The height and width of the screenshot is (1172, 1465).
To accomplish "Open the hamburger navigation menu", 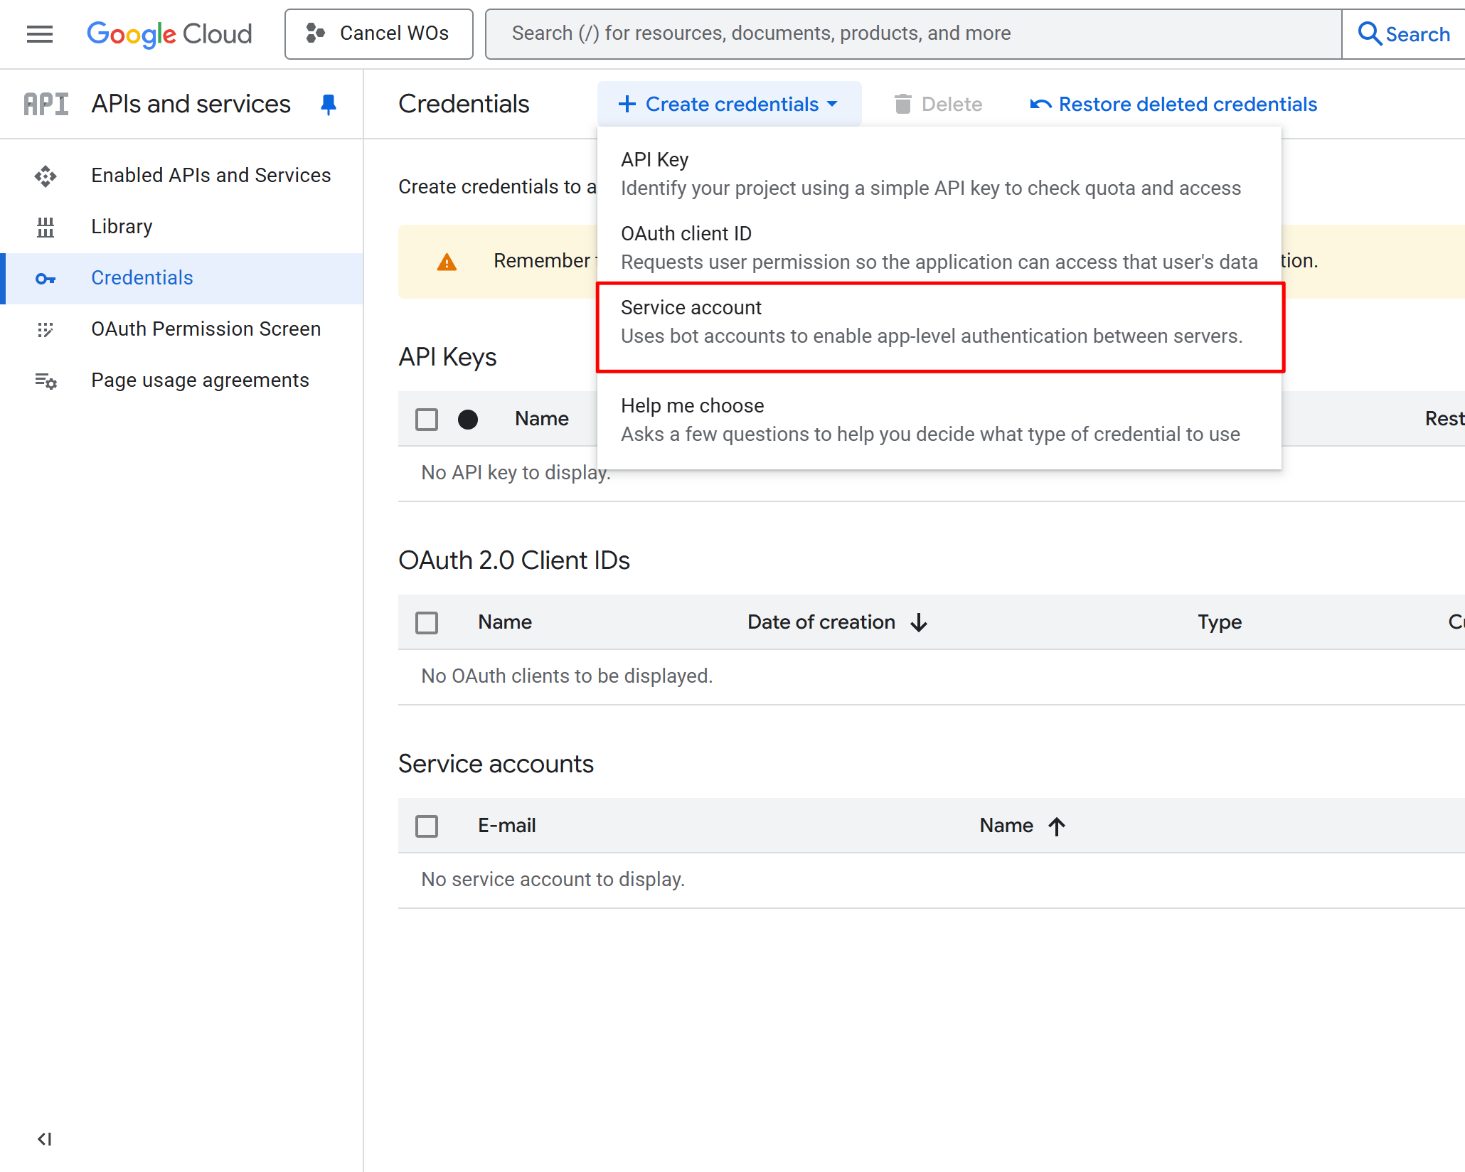I will click(x=40, y=33).
